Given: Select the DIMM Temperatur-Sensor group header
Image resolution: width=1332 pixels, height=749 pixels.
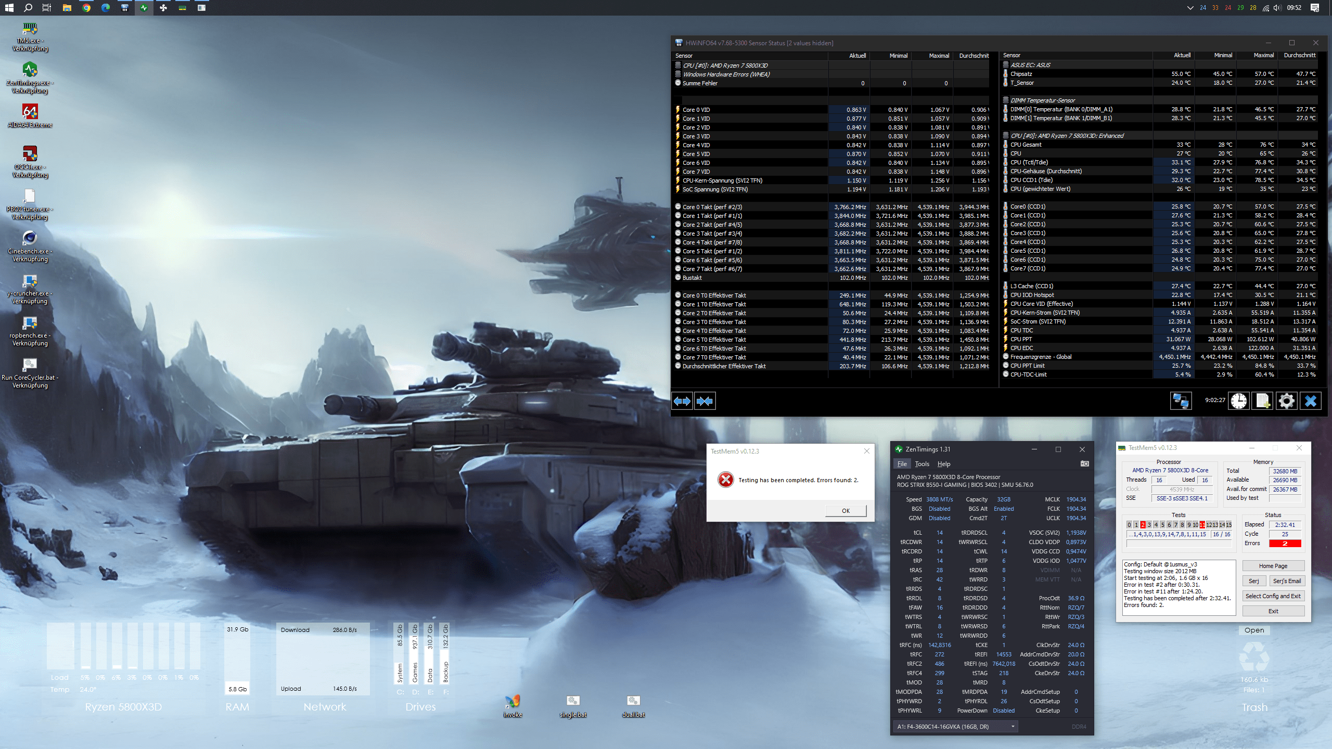Looking at the screenshot, I should (1042, 100).
